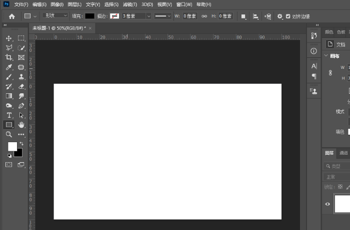The image size is (350, 230).
Task: Expand the right panel dock arrows
Action: pyautogui.click(x=317, y=25)
